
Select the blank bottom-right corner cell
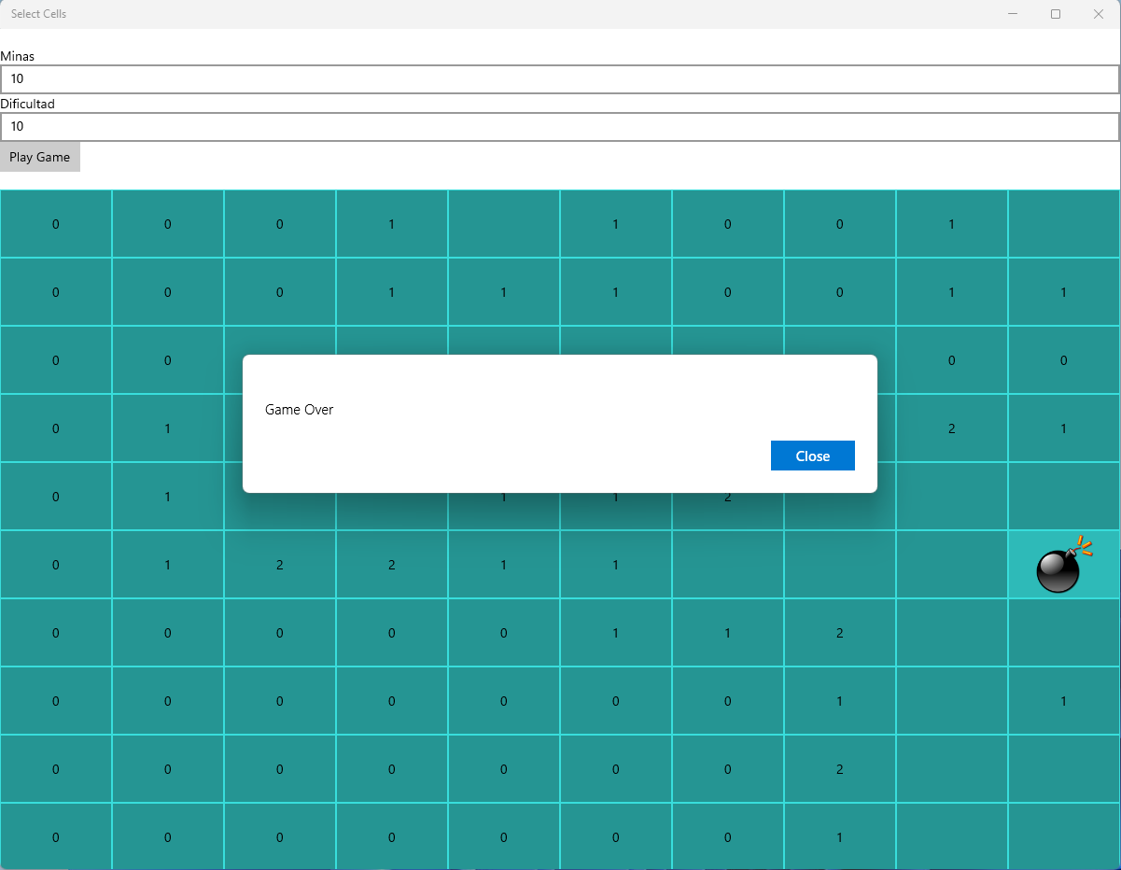[1063, 836]
